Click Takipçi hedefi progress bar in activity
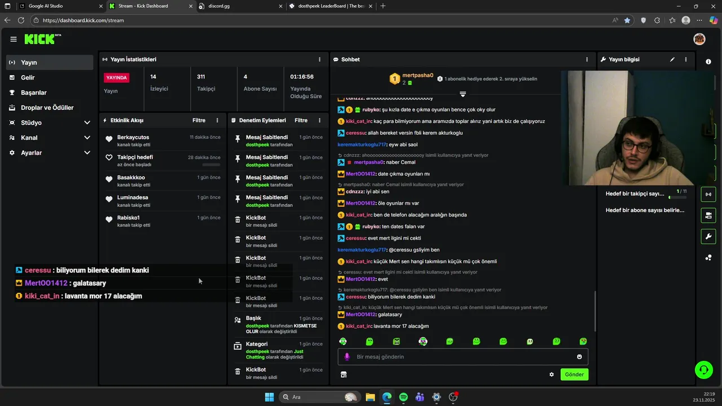Screen dimensions: 722x406 pos(212,165)
